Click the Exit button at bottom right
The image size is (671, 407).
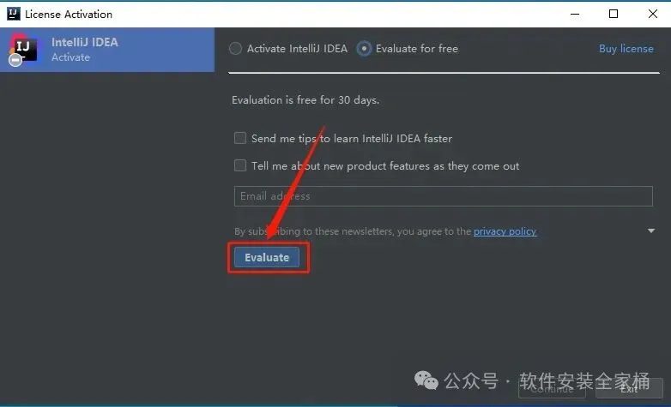[x=629, y=389]
